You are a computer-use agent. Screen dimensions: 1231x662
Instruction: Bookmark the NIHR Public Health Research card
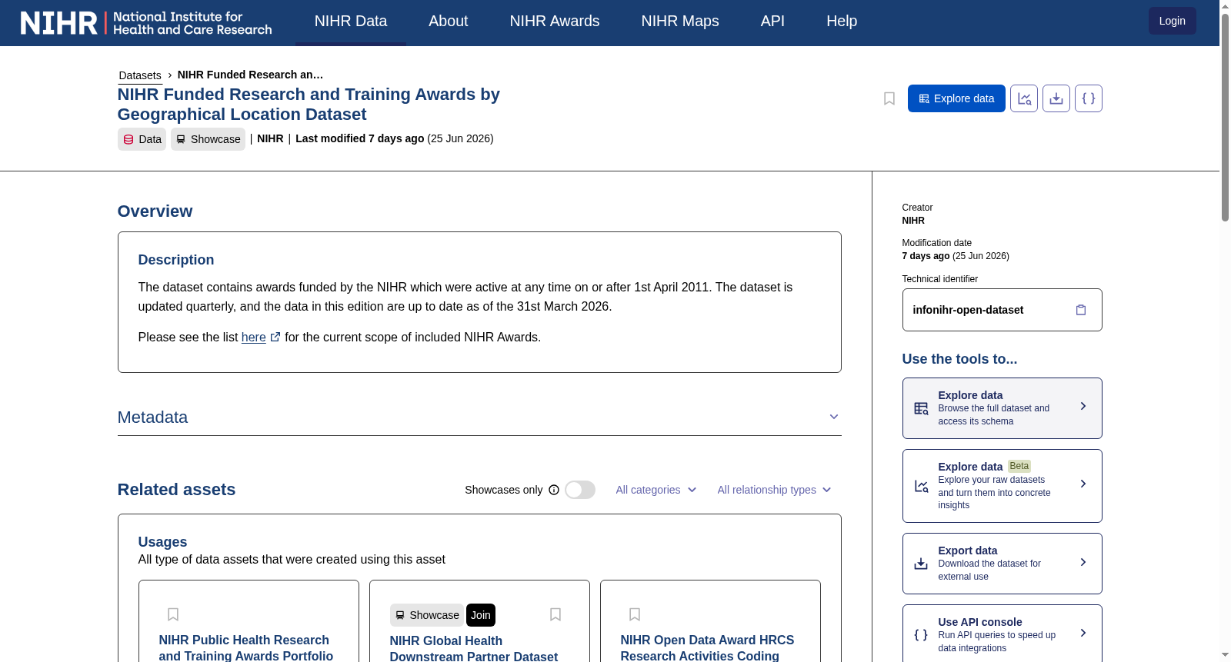173,614
